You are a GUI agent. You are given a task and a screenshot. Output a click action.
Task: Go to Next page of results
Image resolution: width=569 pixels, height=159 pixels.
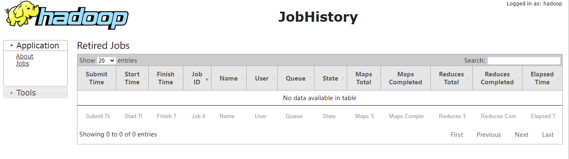522,135
